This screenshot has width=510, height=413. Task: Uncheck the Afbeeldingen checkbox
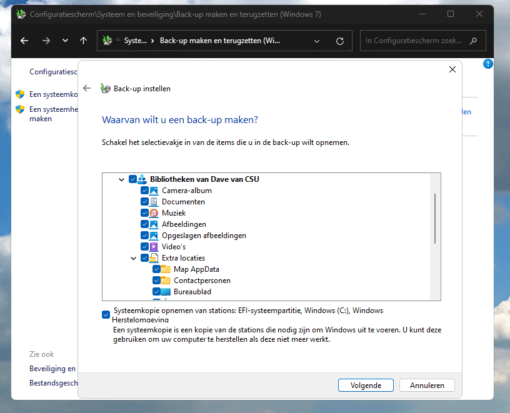tap(144, 224)
